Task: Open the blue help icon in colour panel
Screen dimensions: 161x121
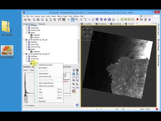Action: click(x=77, y=105)
